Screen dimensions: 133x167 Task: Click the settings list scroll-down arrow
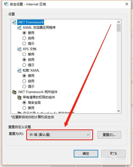(119, 111)
